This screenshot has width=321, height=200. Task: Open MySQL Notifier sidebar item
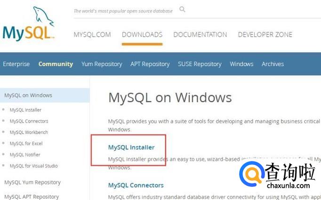(x=25, y=154)
